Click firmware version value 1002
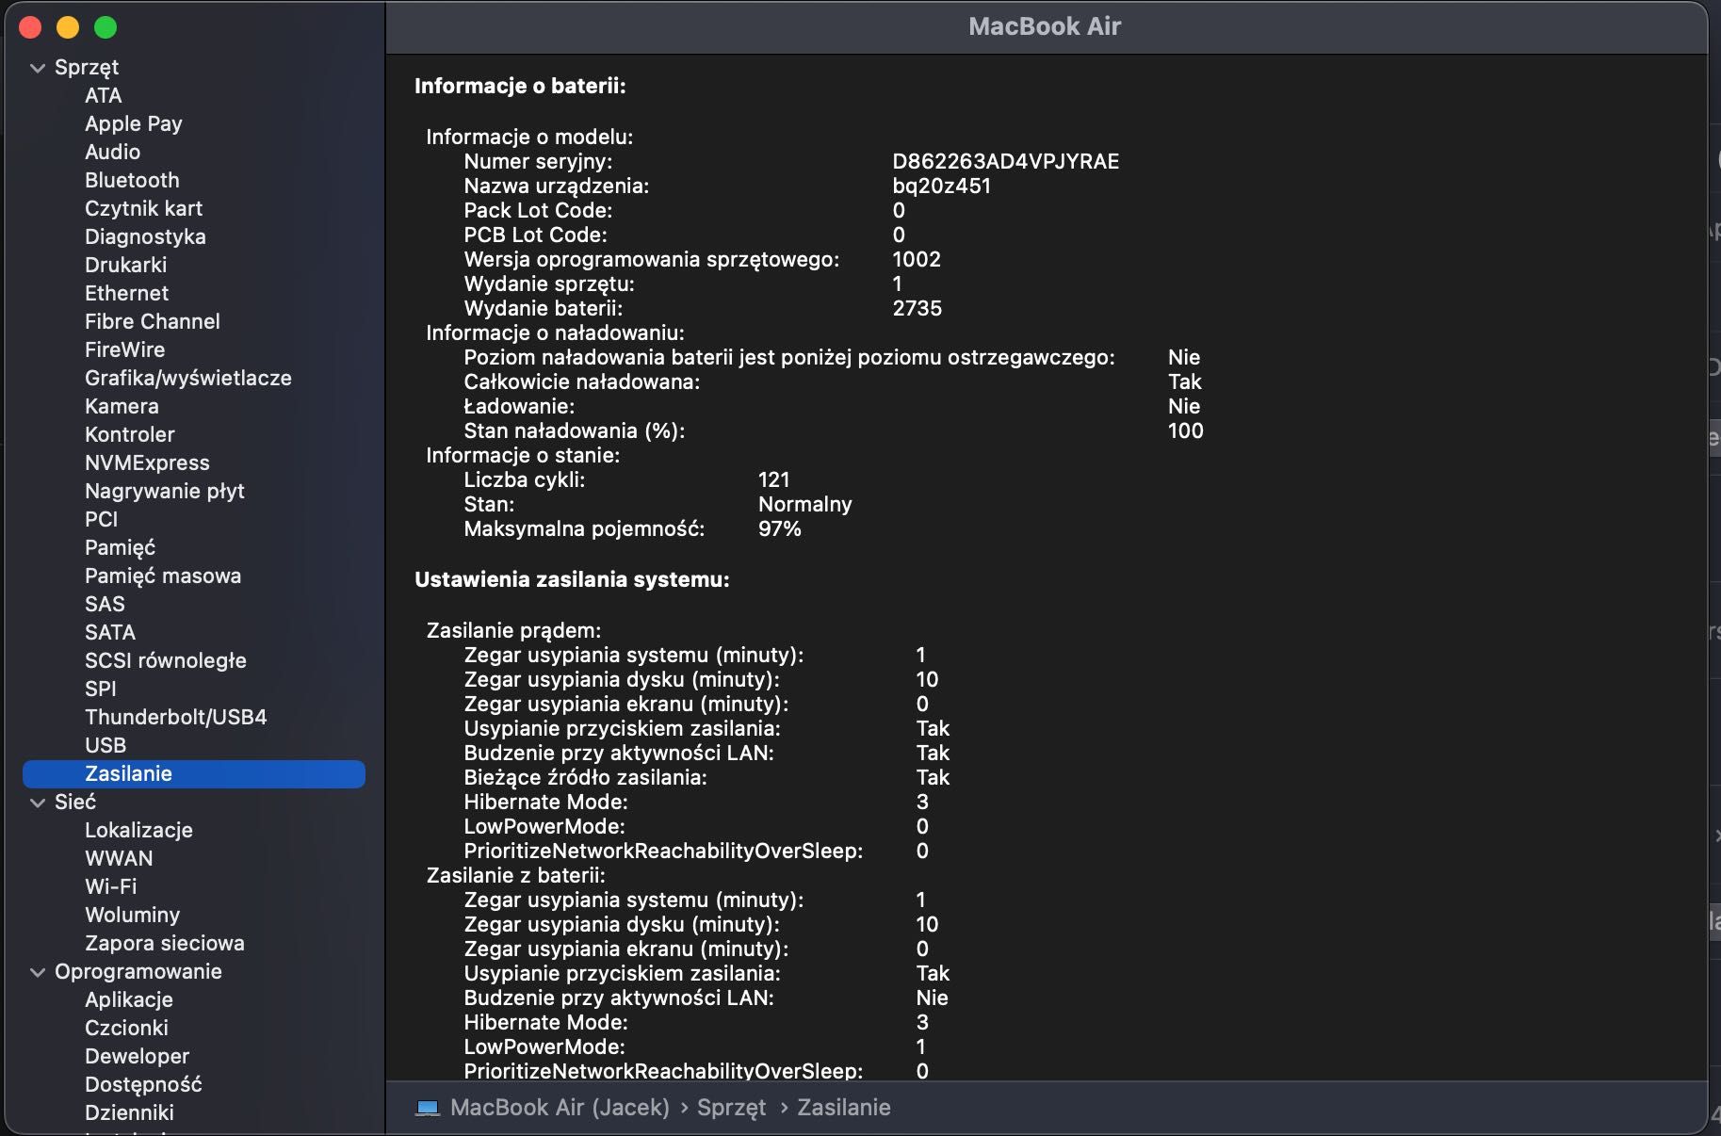 click(x=916, y=259)
